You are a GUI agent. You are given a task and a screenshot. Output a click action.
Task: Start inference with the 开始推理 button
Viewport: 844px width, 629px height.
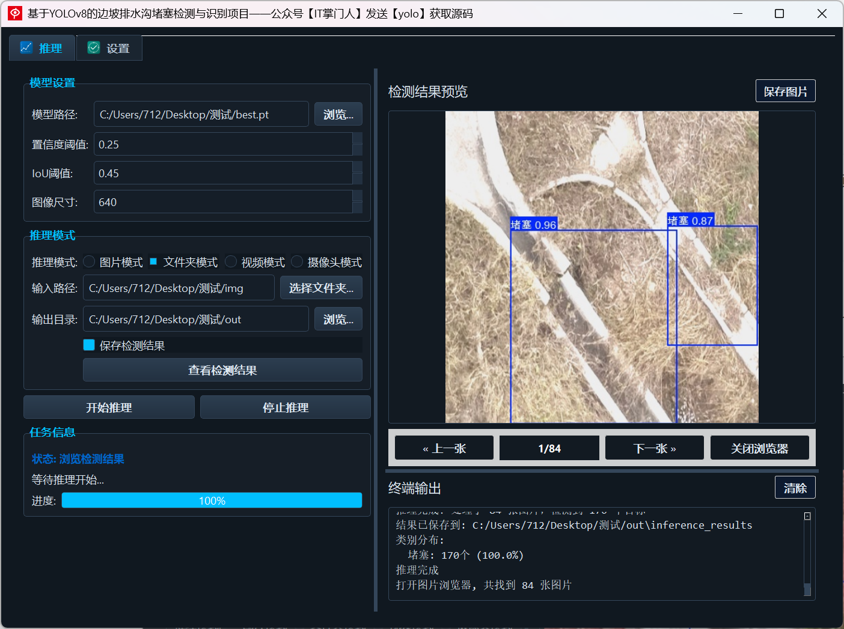pyautogui.click(x=108, y=407)
